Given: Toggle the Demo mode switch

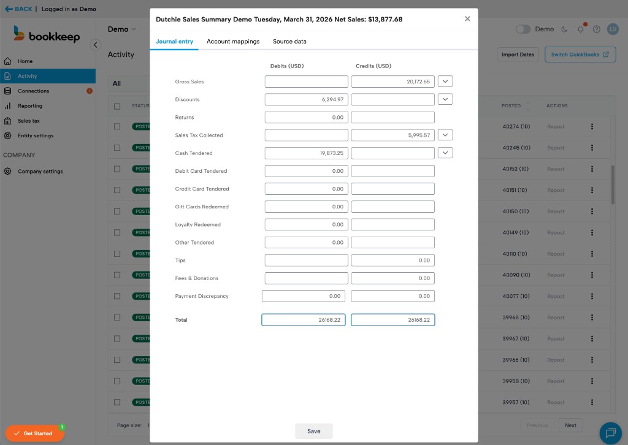Looking at the screenshot, I should point(523,29).
